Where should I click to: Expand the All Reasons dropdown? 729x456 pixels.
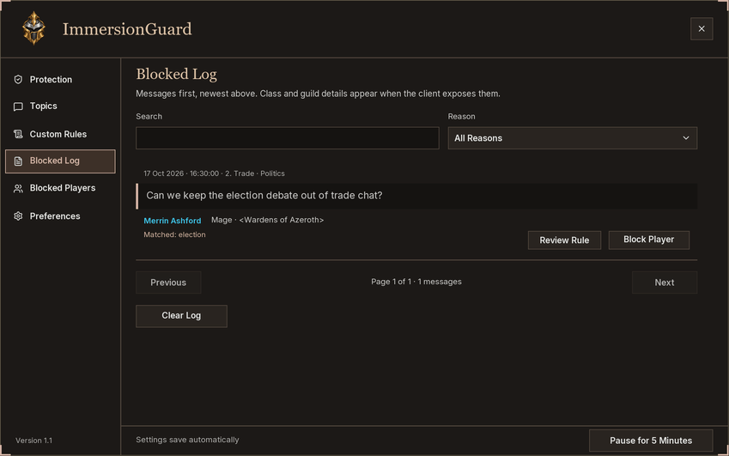point(573,138)
